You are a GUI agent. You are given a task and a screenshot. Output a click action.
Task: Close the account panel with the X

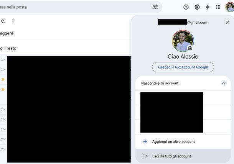coord(228,22)
